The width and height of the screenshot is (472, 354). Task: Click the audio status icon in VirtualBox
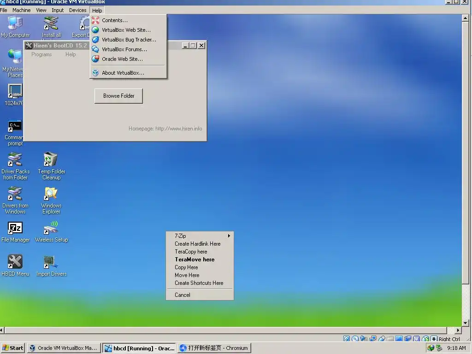(x=364, y=339)
